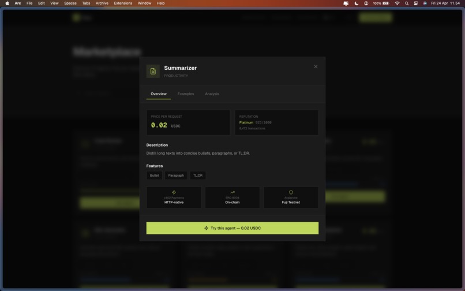Switch to the Overview tab

pyautogui.click(x=159, y=94)
